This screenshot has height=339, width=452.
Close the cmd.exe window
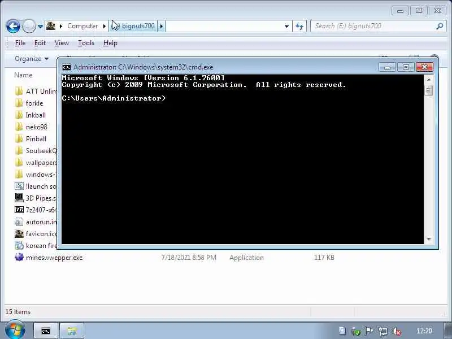click(424, 67)
